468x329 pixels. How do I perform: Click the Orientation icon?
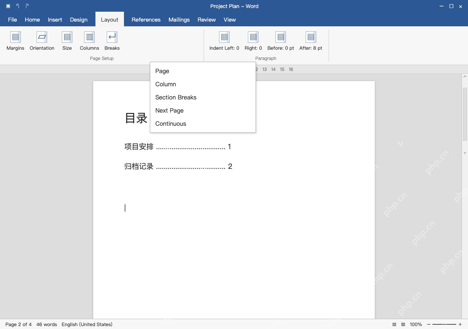coord(42,37)
